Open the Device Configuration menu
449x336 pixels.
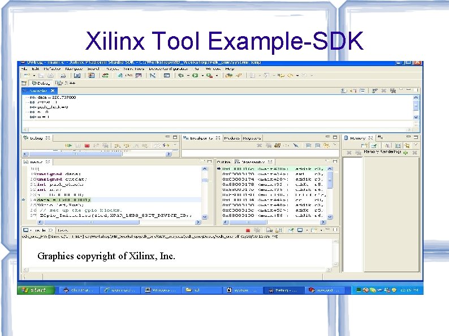[168, 69]
